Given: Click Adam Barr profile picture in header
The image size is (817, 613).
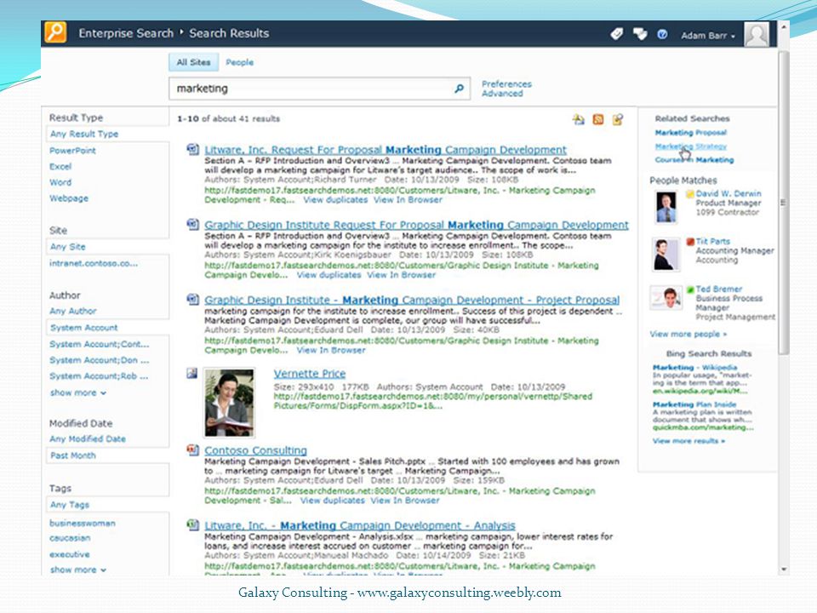Looking at the screenshot, I should click(757, 34).
